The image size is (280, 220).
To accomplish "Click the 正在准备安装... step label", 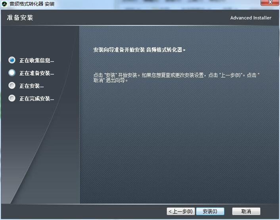I will 36,73.
